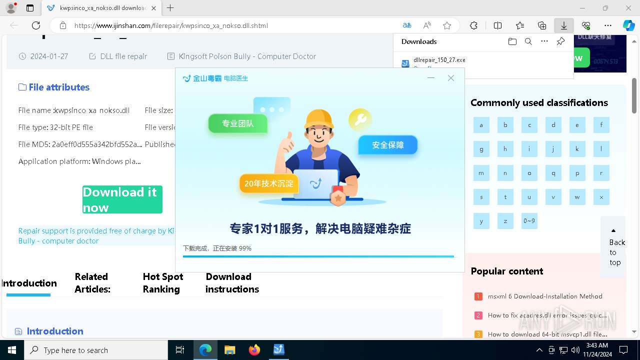The height and width of the screenshot is (360, 640).
Task: Refresh the page in Edge
Action: click(x=36, y=25)
